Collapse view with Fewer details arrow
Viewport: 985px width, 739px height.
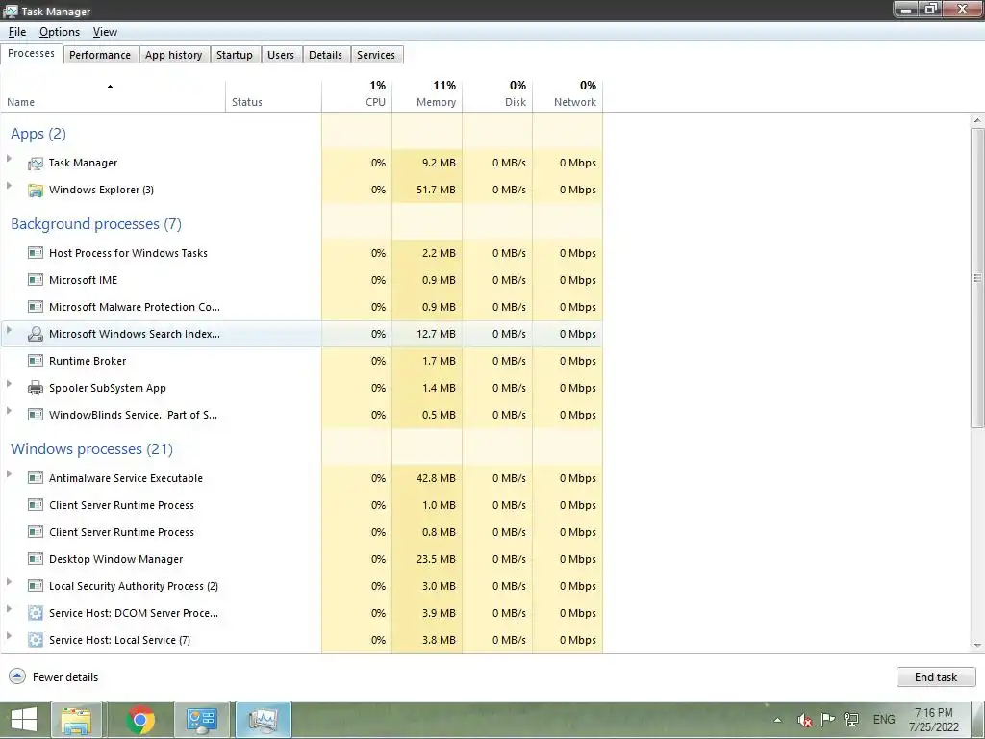tap(17, 676)
